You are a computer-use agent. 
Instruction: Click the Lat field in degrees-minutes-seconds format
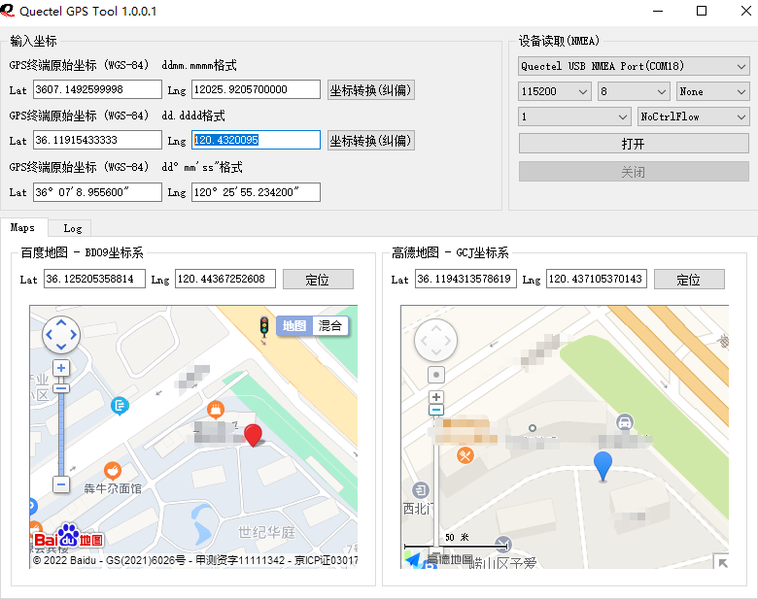point(97,192)
